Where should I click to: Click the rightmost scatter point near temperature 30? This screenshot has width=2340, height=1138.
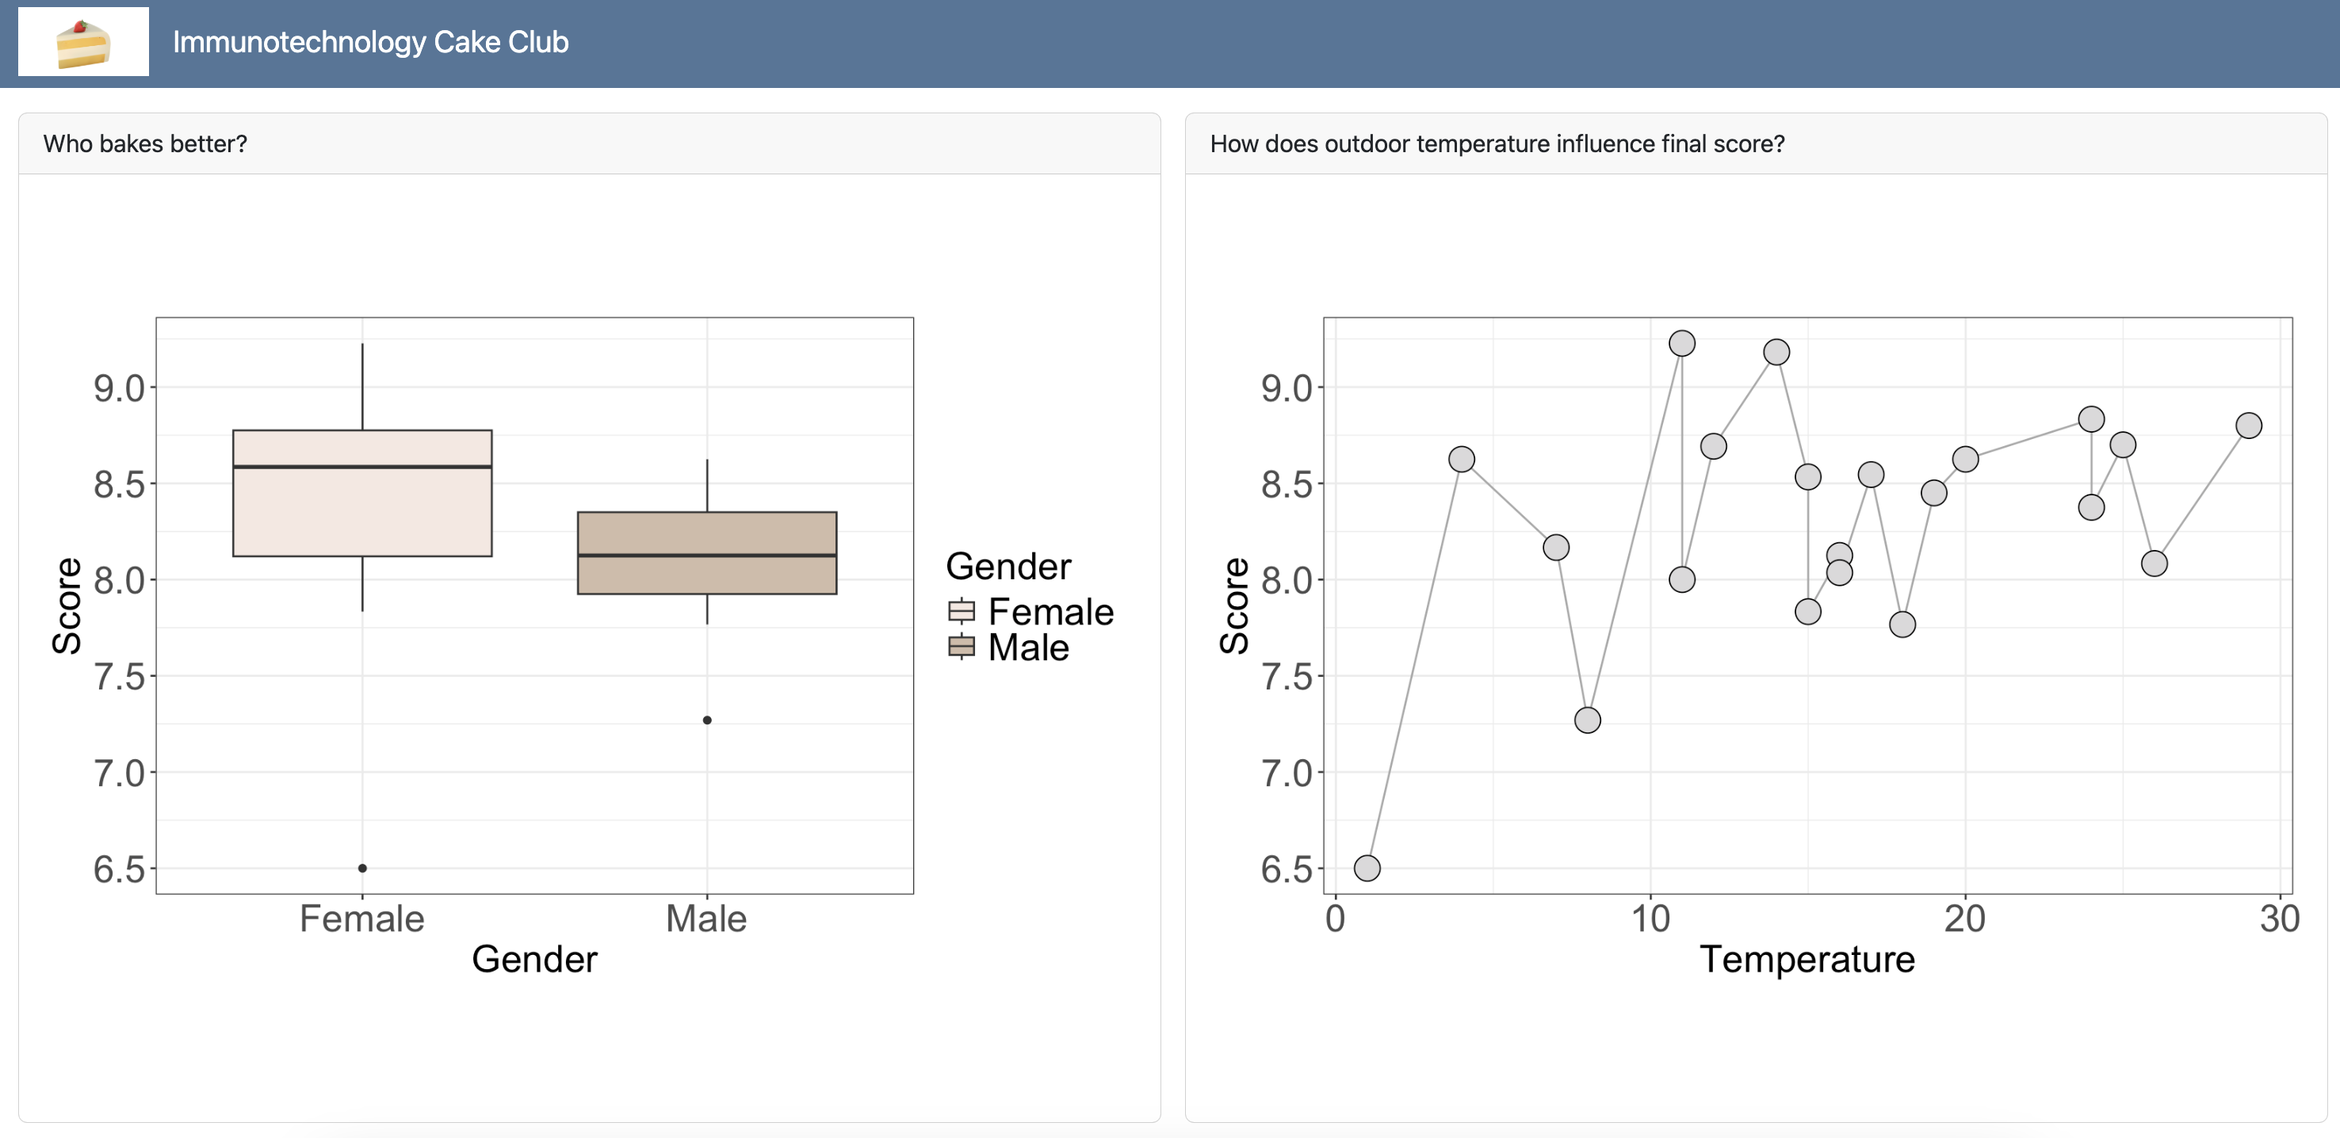(x=2248, y=425)
